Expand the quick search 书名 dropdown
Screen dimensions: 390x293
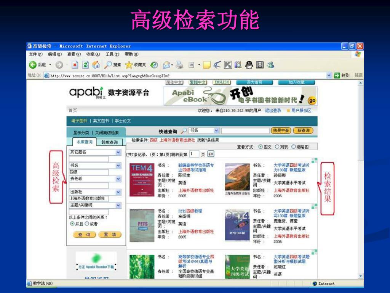point(216,130)
